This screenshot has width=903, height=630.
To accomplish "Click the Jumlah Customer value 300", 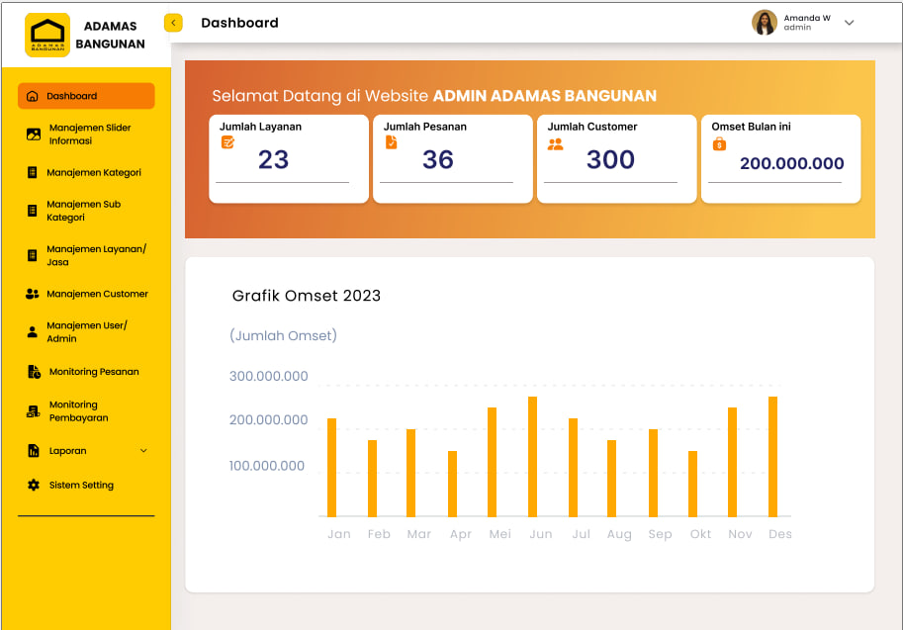I will coord(610,159).
